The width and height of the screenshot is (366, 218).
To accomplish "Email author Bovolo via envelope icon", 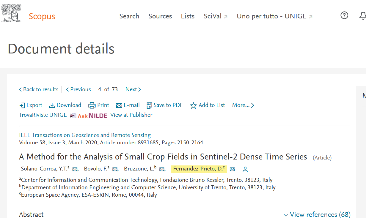I will (x=115, y=169).
